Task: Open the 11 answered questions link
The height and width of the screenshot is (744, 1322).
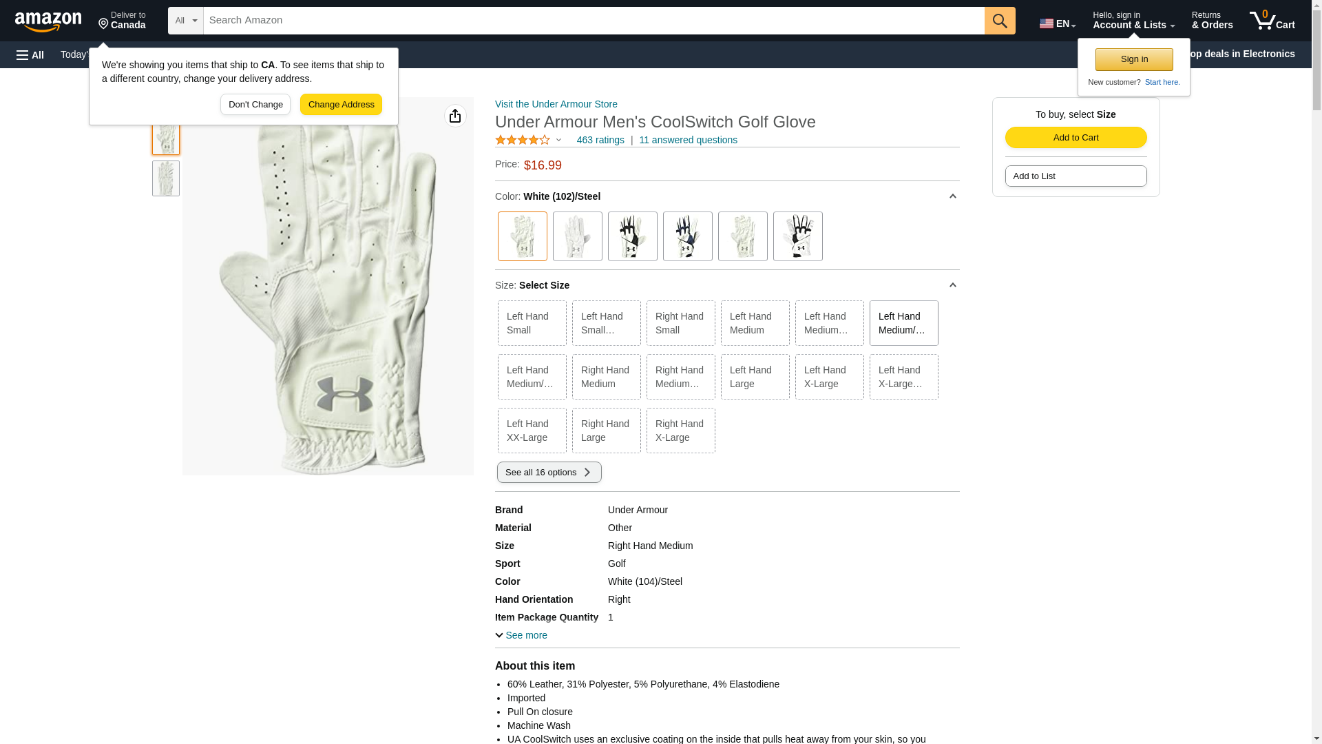Action: click(688, 140)
